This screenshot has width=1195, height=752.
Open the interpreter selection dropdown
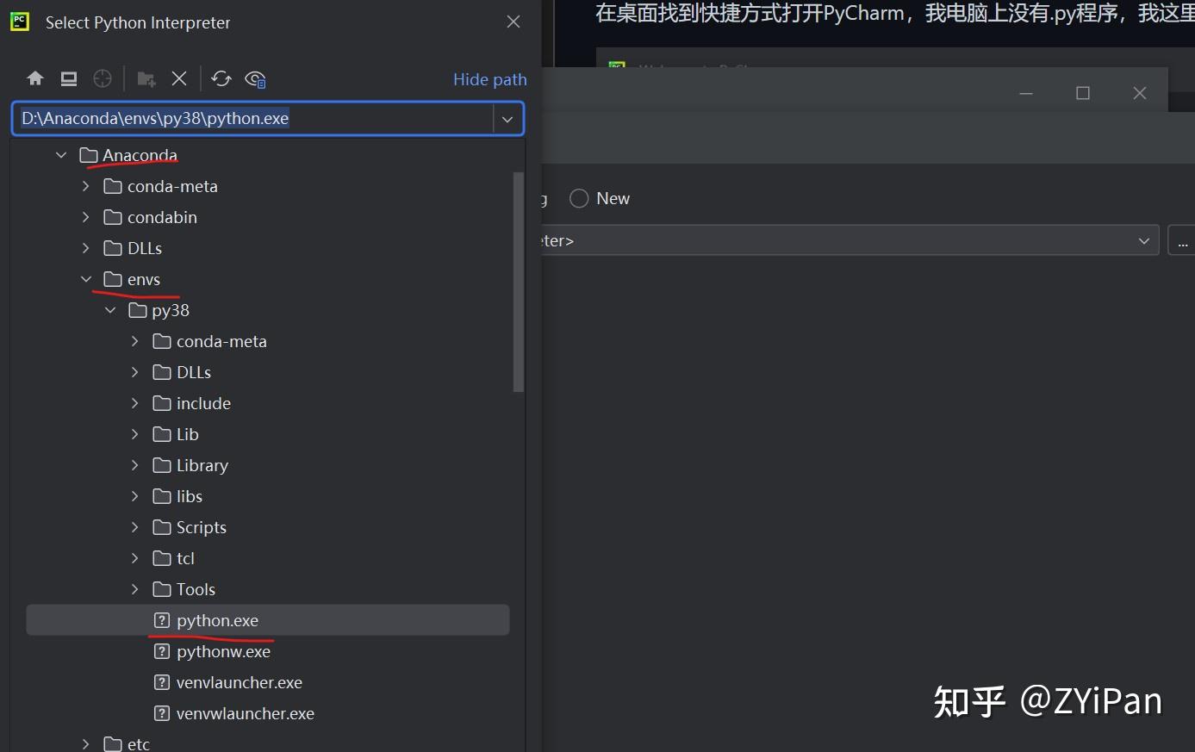coord(1143,240)
